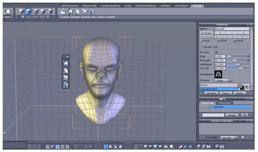Click the first cube icon in top toolbar

pyautogui.click(x=21, y=12)
